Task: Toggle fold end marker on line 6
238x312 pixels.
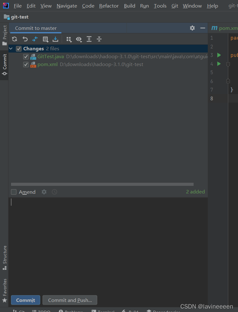Action: click(x=228, y=81)
